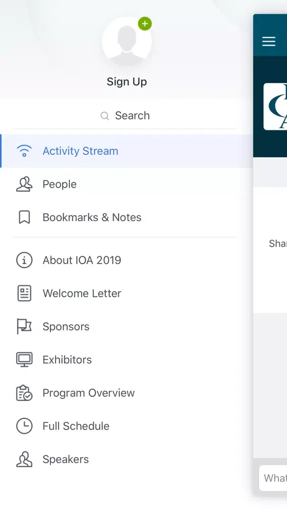The width and height of the screenshot is (287, 509).
Task: Click the bookmark icon
Action: (24, 217)
